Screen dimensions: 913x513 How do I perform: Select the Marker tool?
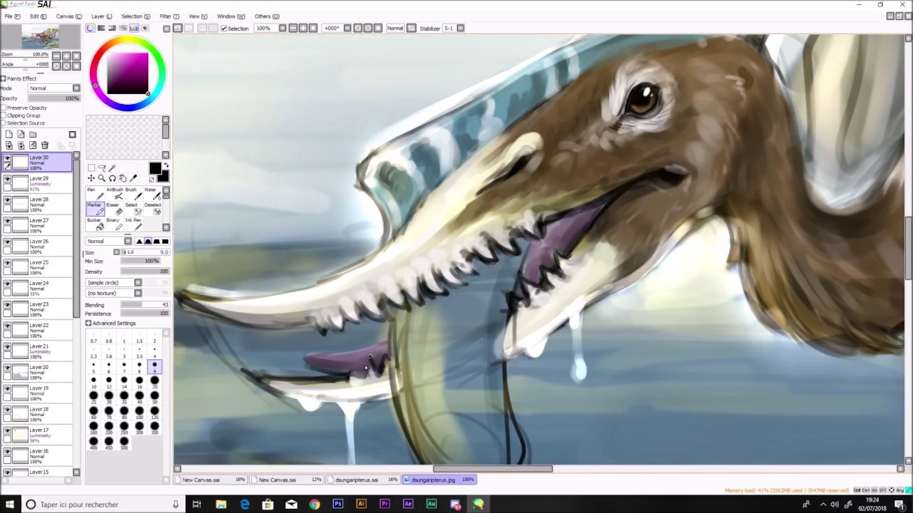[x=95, y=209]
